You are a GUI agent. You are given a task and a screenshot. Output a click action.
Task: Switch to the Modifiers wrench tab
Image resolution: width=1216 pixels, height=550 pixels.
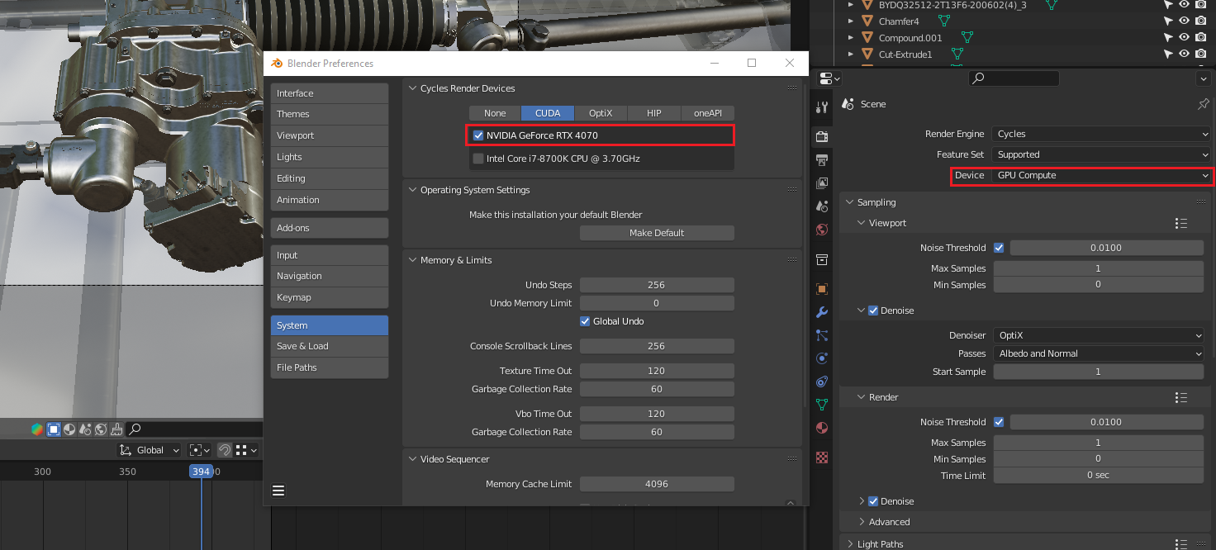click(x=822, y=312)
